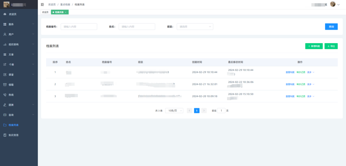Click the 档案编号 input field

click(79, 27)
